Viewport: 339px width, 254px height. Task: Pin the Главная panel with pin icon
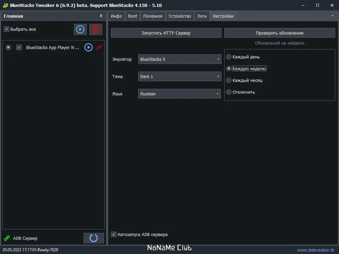pyautogui.click(x=101, y=16)
